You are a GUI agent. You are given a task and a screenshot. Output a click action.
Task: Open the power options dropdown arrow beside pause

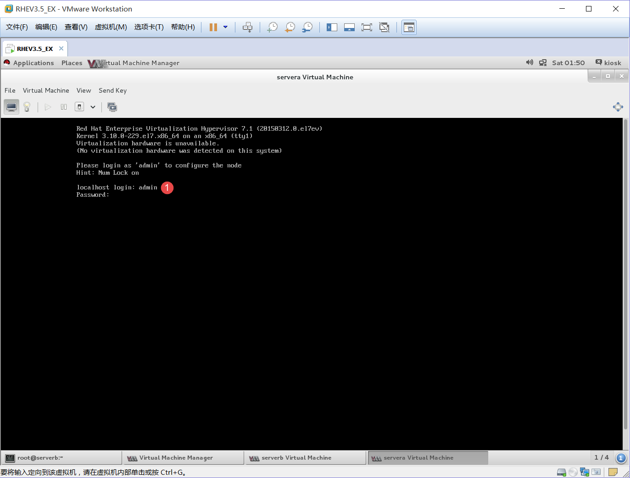[x=225, y=27]
